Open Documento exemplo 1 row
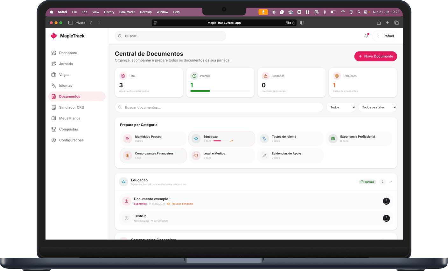This screenshot has width=448, height=271. (256, 201)
